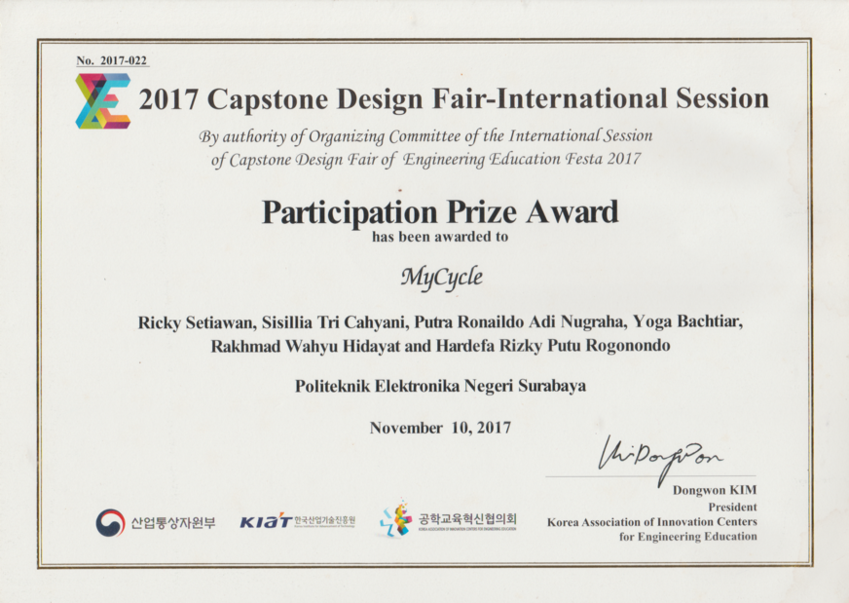The image size is (849, 603).
Task: Click the date 'November 10, 2017'
Action: click(440, 428)
